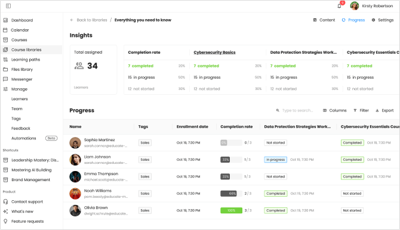Click Emma Thompson's Completed status badge

point(352,176)
